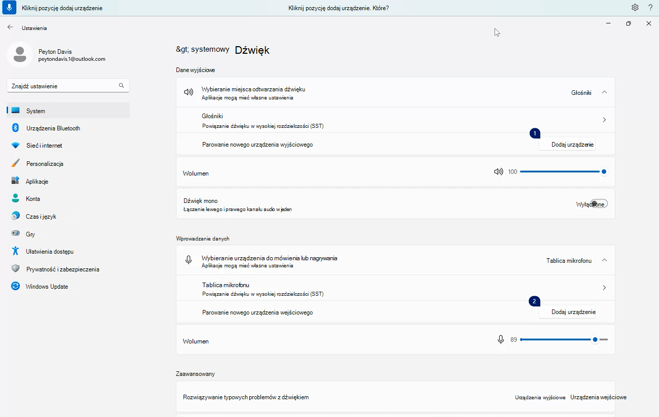Image resolution: width=659 pixels, height=417 pixels.
Task: Click Urządzenia wejściowe troubleshooting link
Action: 598,397
